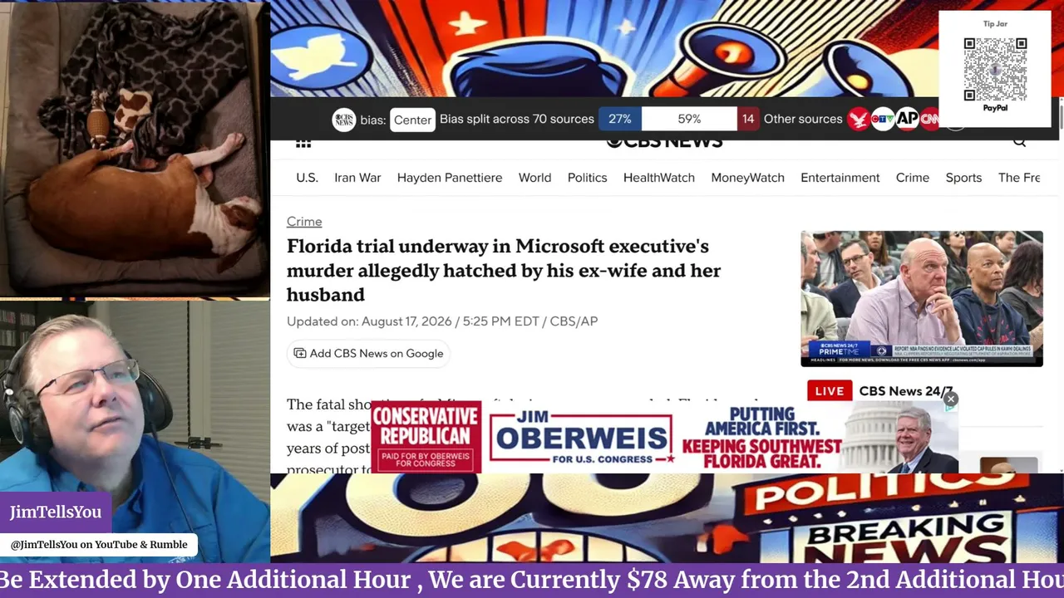
Task: Click Add CBS News on Google button
Action: click(x=368, y=354)
